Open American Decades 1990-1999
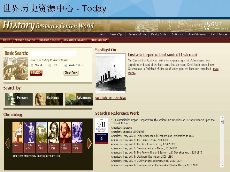 [x=127, y=132]
